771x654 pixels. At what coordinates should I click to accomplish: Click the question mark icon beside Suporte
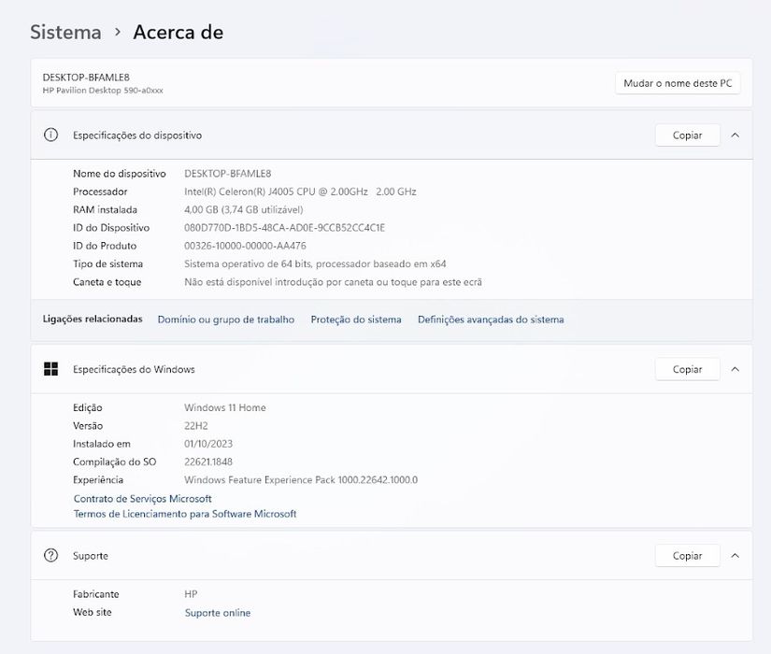(x=50, y=556)
